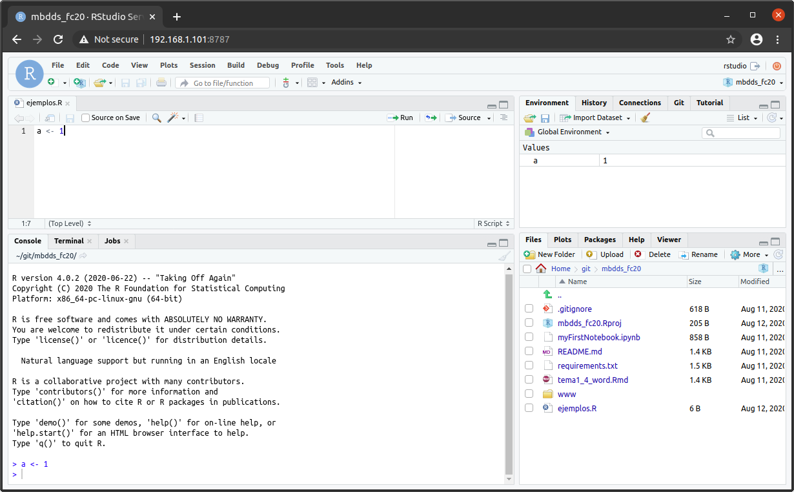Viewport: 794px width, 492px height.
Task: Click the Go to file/function field
Action: coord(223,83)
